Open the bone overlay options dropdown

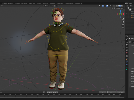[111, 6]
